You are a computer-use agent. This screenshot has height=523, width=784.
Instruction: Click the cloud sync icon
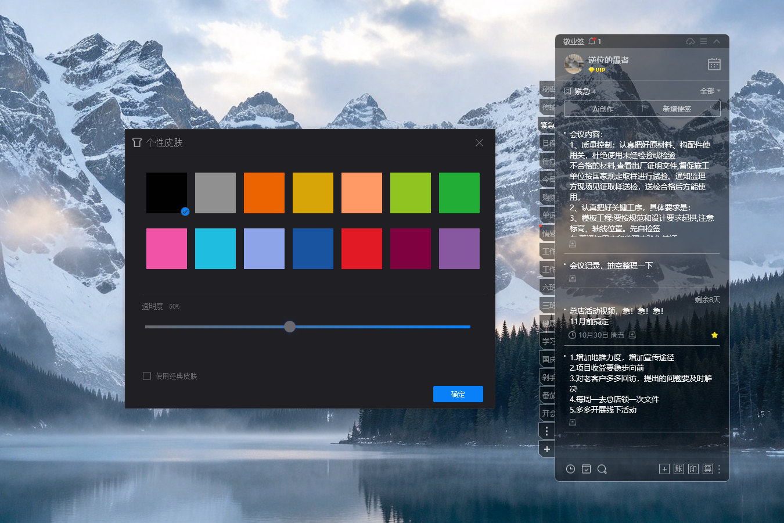[x=690, y=41]
